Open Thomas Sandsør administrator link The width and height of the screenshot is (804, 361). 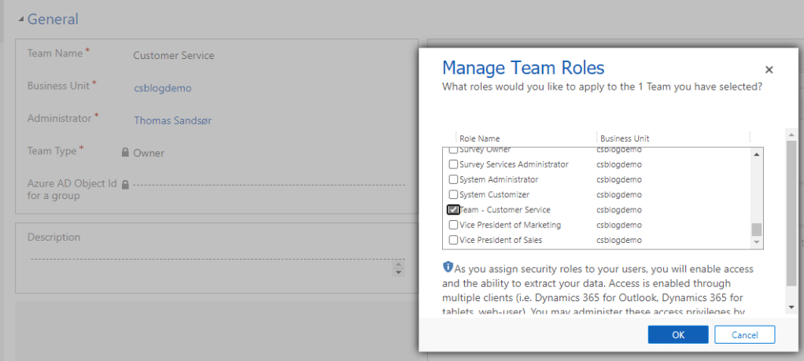pos(173,120)
